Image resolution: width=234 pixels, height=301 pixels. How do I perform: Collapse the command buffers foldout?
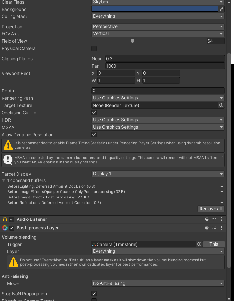pyautogui.click(x=4, y=180)
